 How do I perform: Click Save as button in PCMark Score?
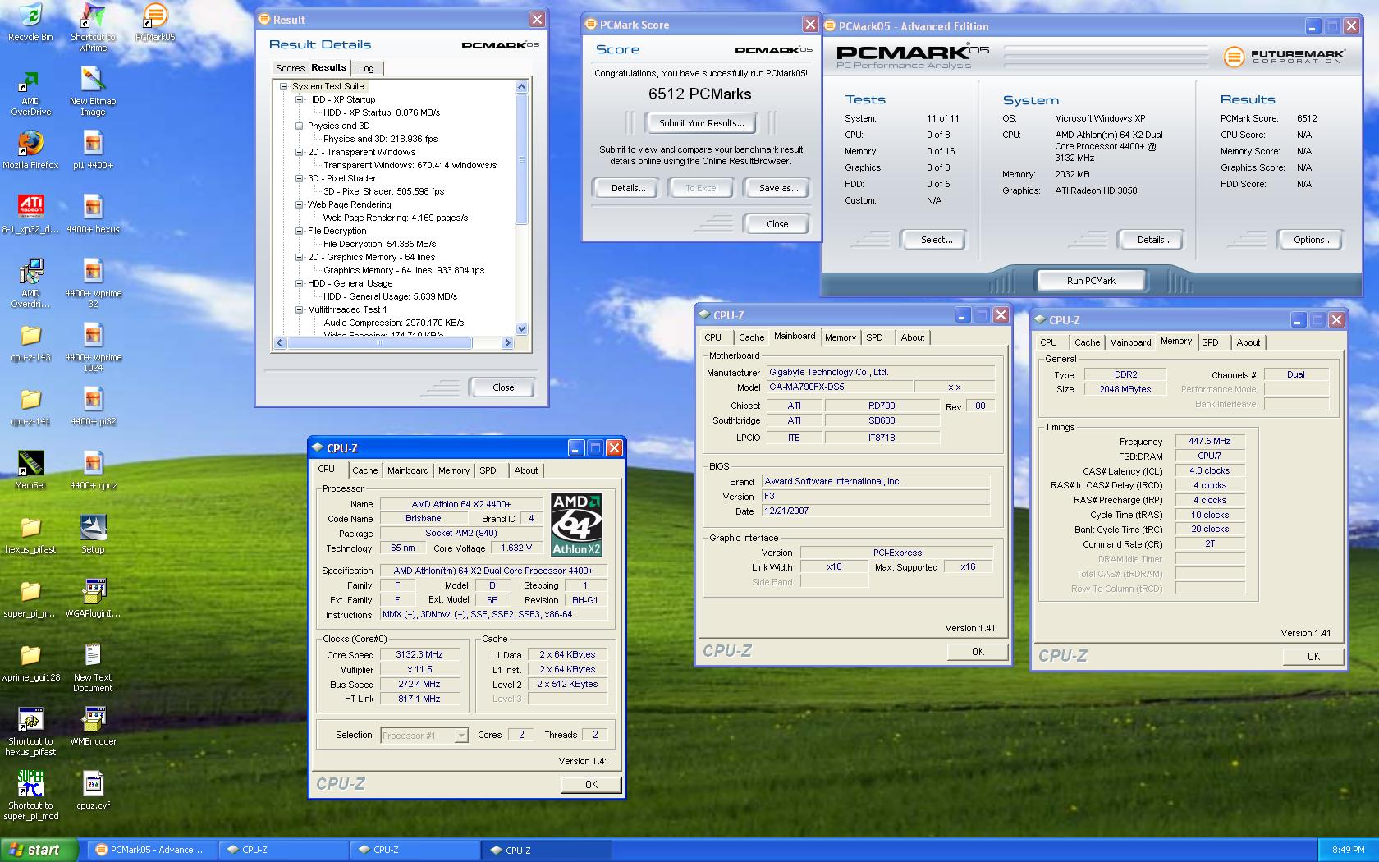pyautogui.click(x=778, y=188)
